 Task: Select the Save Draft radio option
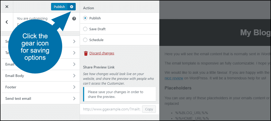pyautogui.click(x=85, y=29)
